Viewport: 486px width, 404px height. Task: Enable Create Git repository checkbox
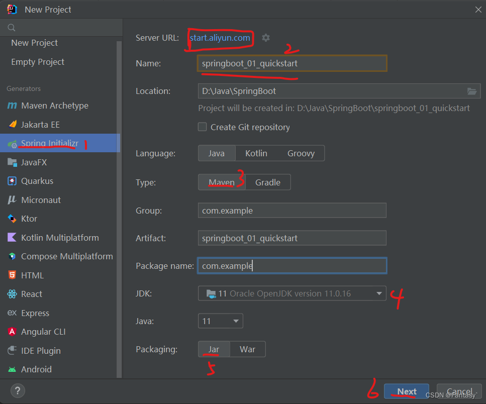tap(203, 127)
